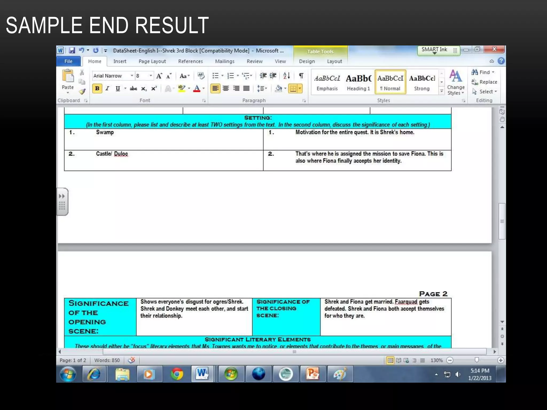Open the Arial Narrow font name dropdown
This screenshot has height=410, width=547.
(132, 76)
